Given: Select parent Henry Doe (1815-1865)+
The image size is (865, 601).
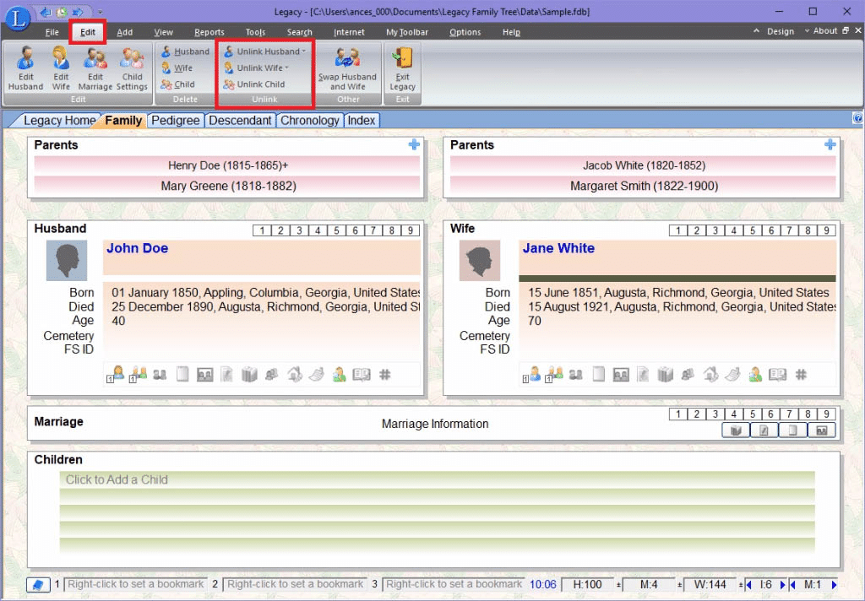Looking at the screenshot, I should (228, 165).
